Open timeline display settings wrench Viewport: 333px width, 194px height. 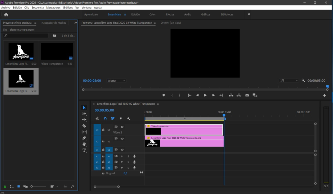(x=129, y=118)
